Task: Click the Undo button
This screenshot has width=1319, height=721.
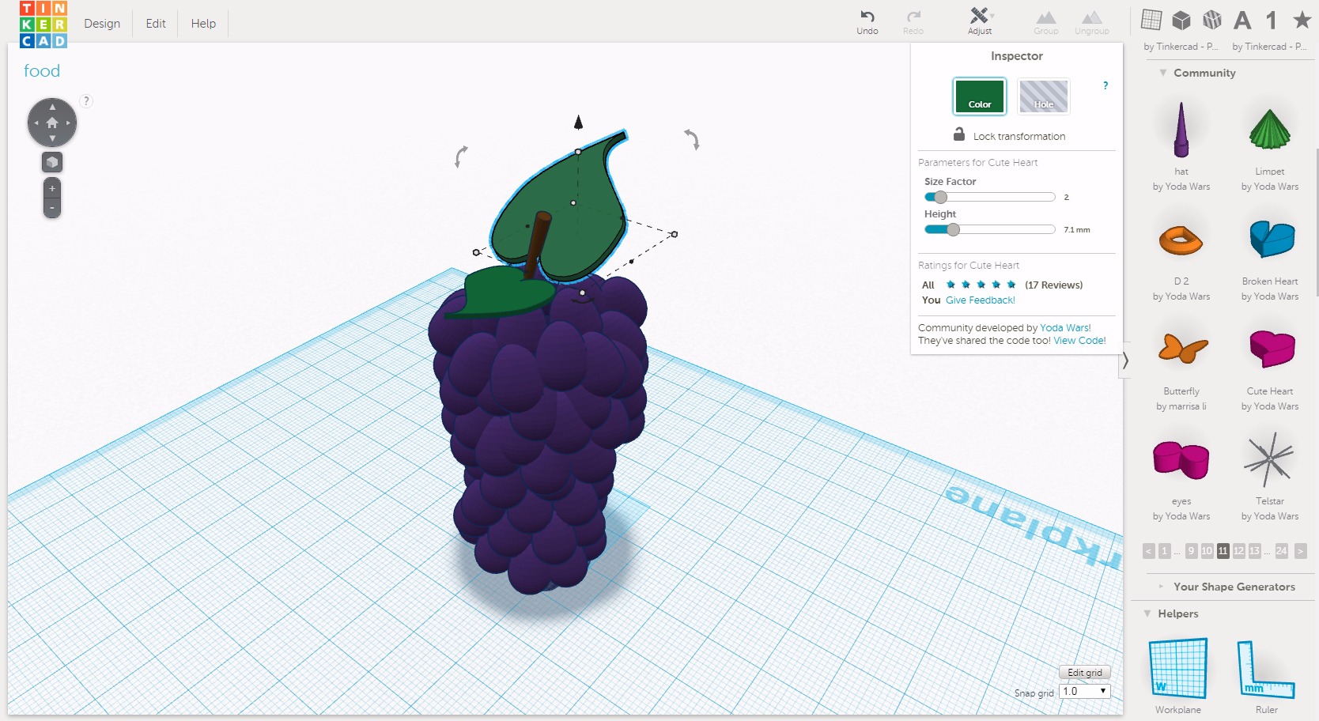Action: [867, 22]
